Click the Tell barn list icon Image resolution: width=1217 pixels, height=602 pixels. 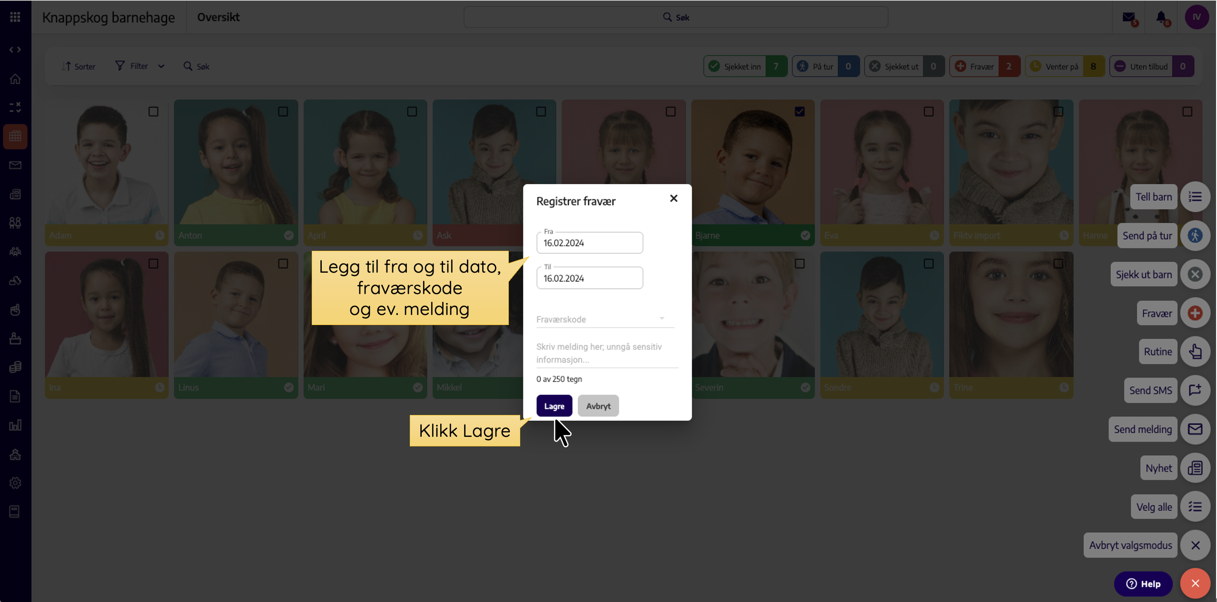point(1195,197)
